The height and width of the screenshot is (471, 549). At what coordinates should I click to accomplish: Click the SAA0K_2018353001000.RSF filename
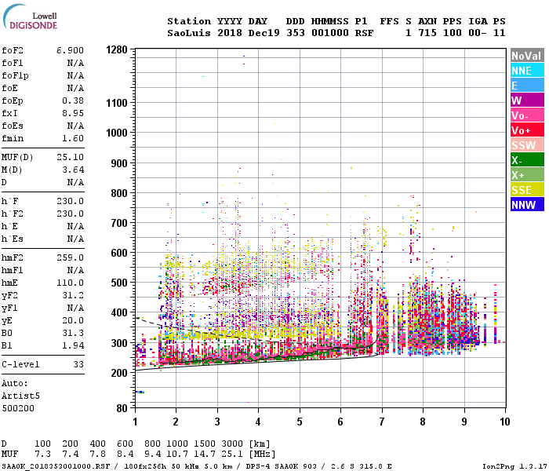tap(56, 466)
